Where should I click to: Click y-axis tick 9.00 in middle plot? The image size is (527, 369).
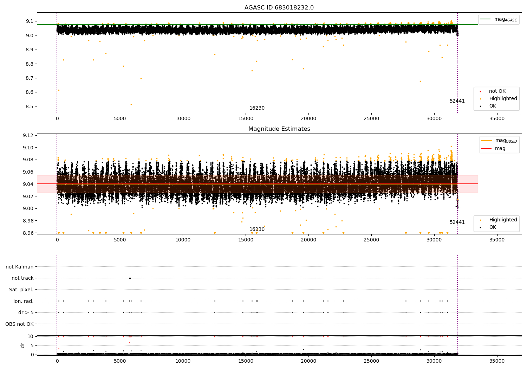[x=28, y=209]
